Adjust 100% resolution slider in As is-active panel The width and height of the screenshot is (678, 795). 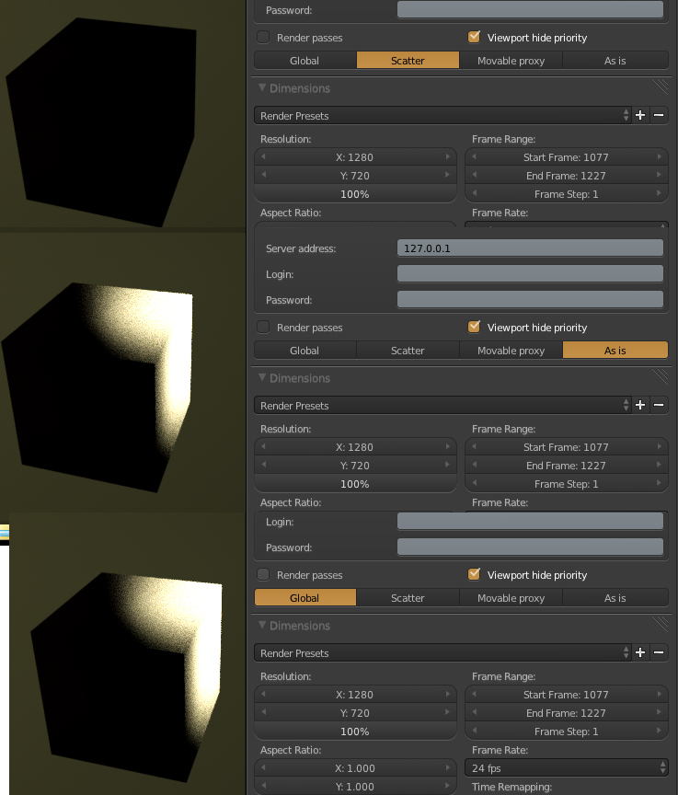pyautogui.click(x=355, y=483)
